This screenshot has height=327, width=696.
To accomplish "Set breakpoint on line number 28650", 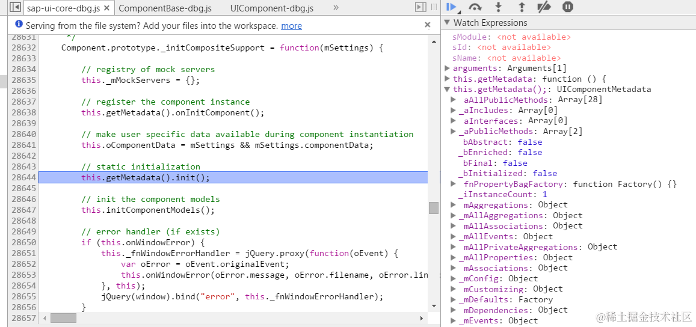I will tap(24, 242).
